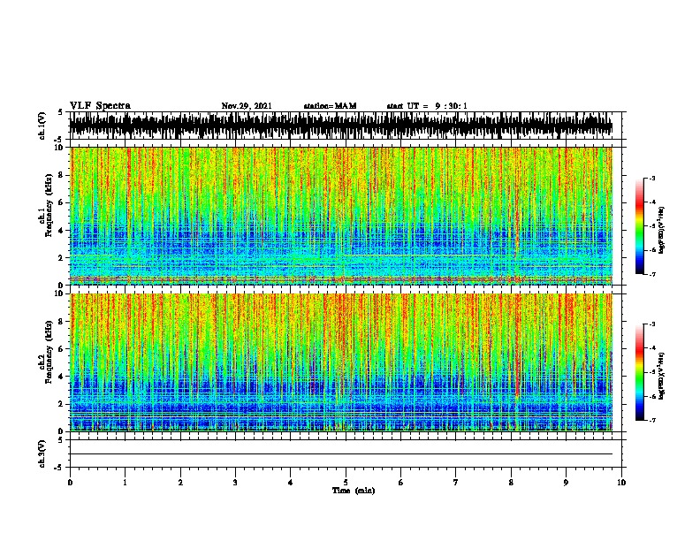Click time axis tick label "10"
Screen dimensions: 700x541
(x=621, y=483)
